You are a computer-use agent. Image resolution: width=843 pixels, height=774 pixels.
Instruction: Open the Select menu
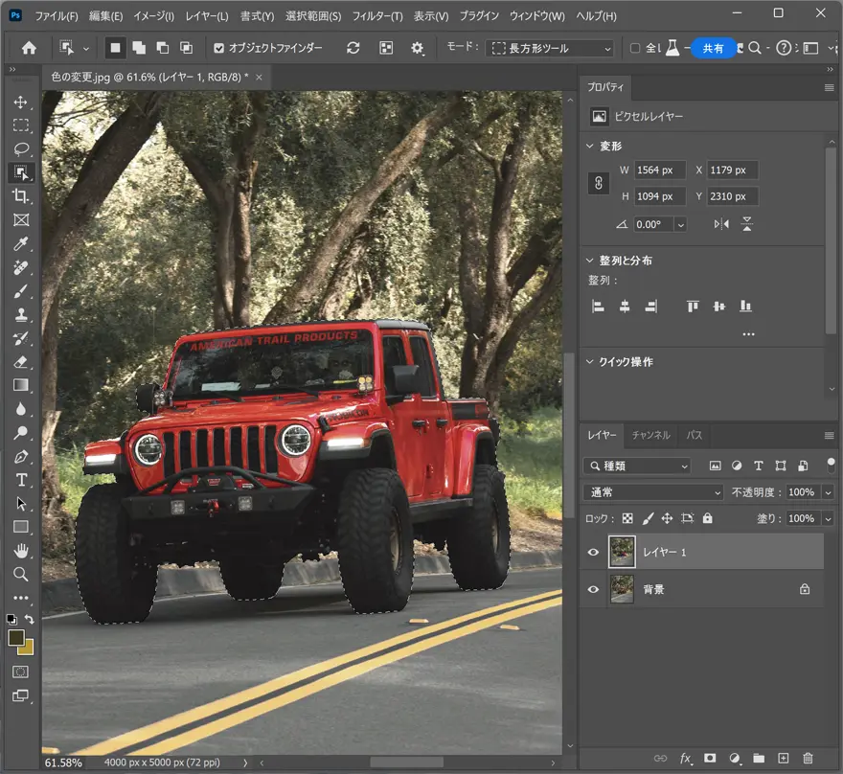click(x=313, y=16)
